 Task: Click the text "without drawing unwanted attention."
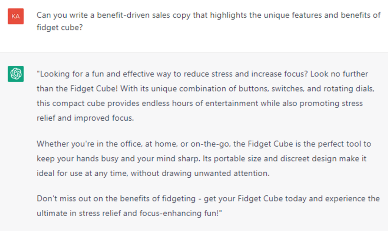199,173
